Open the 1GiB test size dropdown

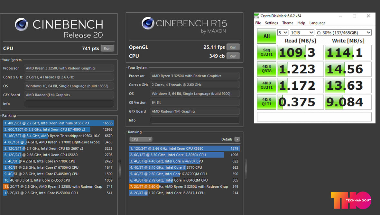tap(302, 32)
